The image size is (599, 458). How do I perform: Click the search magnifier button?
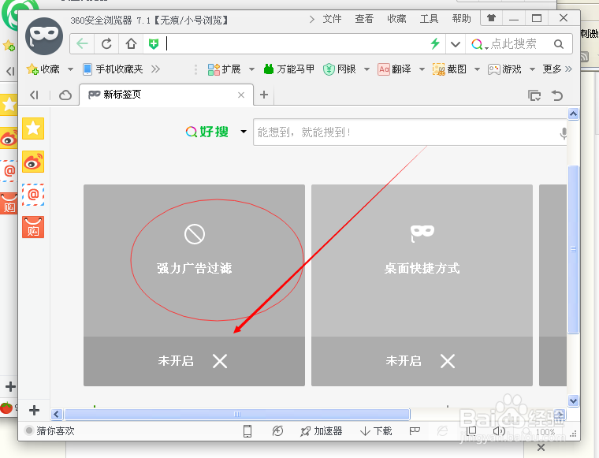pos(559,44)
